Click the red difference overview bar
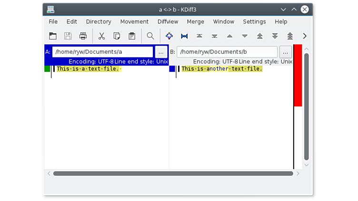 click(298, 75)
